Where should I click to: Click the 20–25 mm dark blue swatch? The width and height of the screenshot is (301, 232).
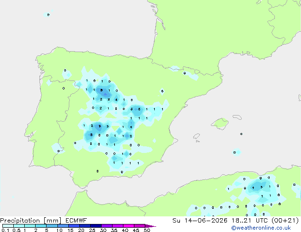click(x=85, y=226)
